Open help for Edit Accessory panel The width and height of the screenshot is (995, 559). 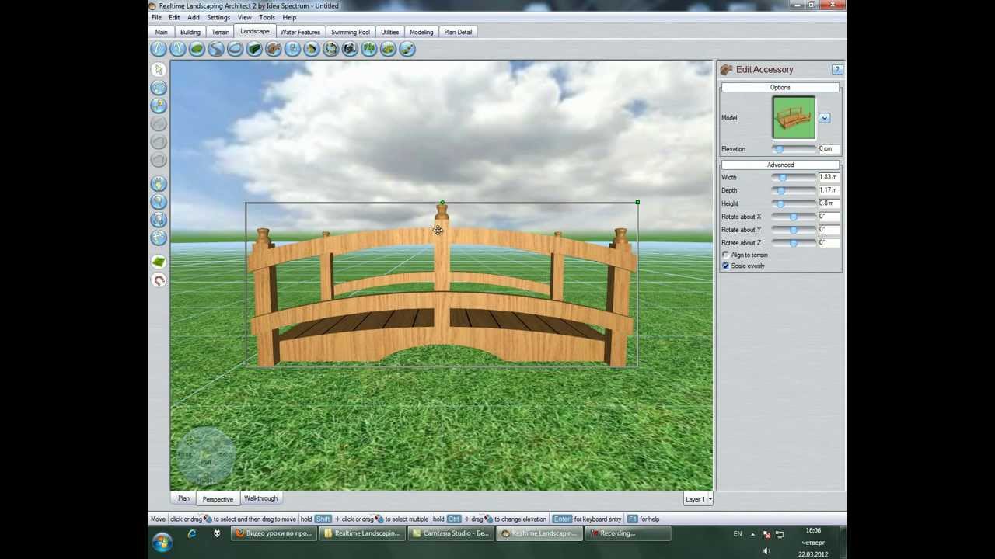[x=836, y=69]
